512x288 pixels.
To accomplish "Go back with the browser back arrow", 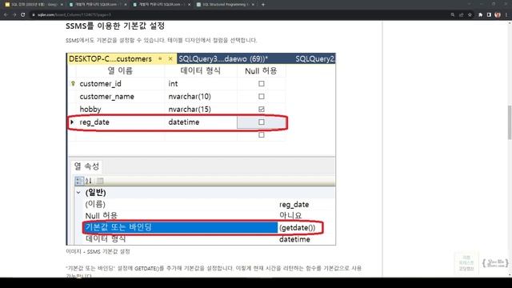I will pos(6,14).
